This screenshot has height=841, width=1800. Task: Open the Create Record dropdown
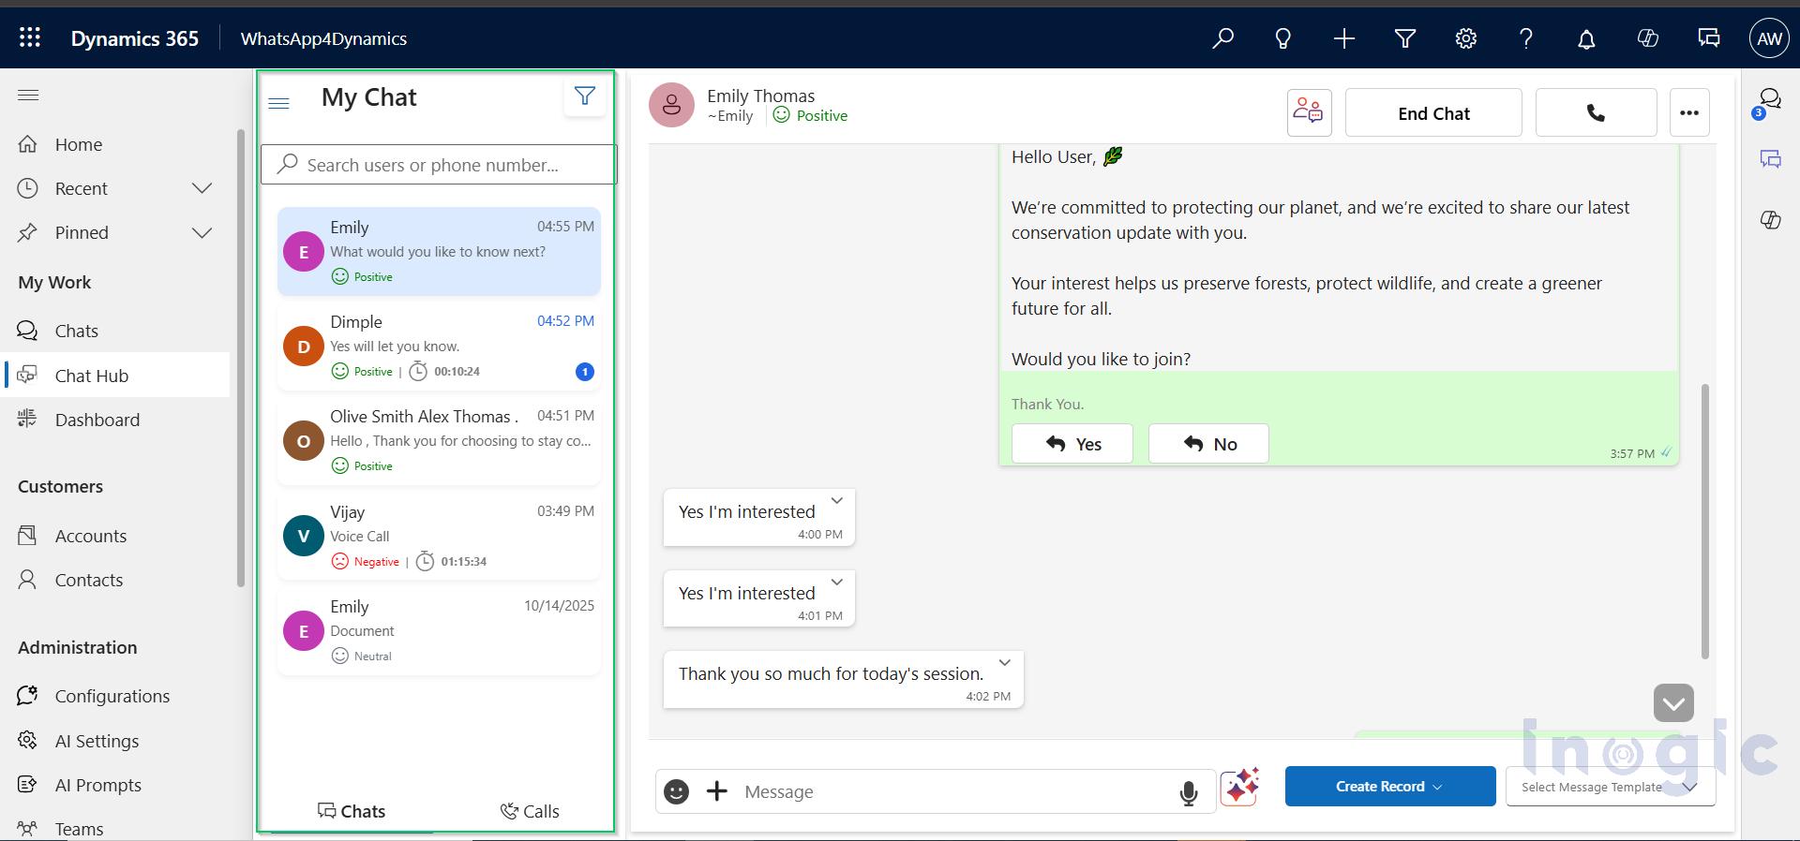point(1390,787)
